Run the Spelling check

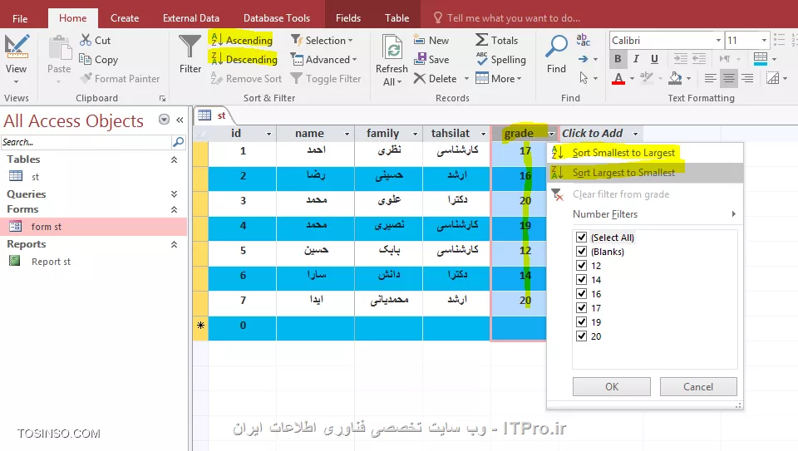click(x=500, y=60)
